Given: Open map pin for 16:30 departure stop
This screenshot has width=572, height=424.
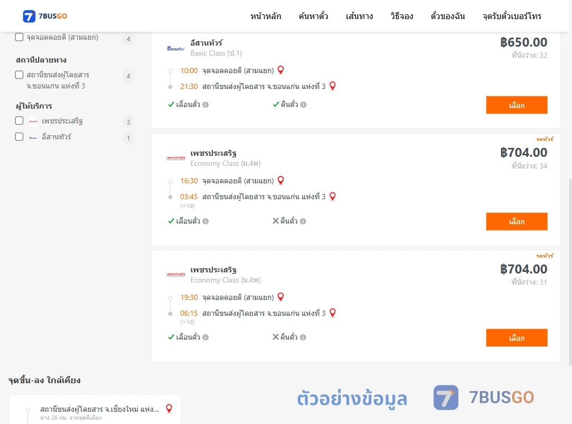Looking at the screenshot, I should point(281,180).
